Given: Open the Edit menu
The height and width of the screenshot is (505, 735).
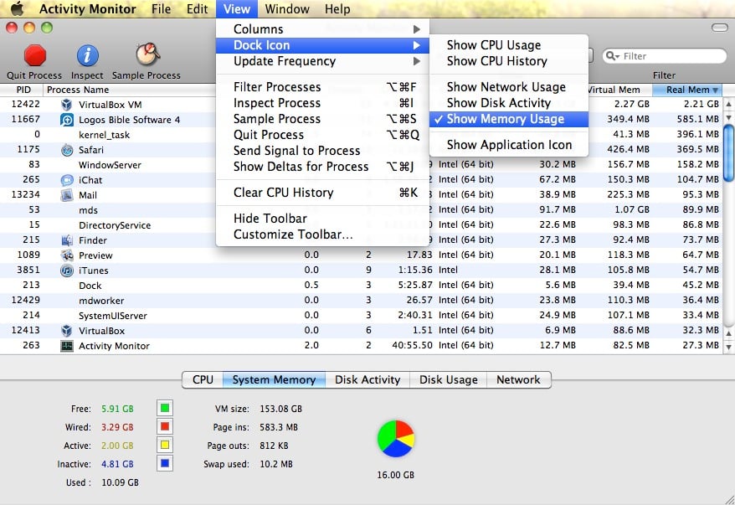Looking at the screenshot, I should [x=197, y=9].
